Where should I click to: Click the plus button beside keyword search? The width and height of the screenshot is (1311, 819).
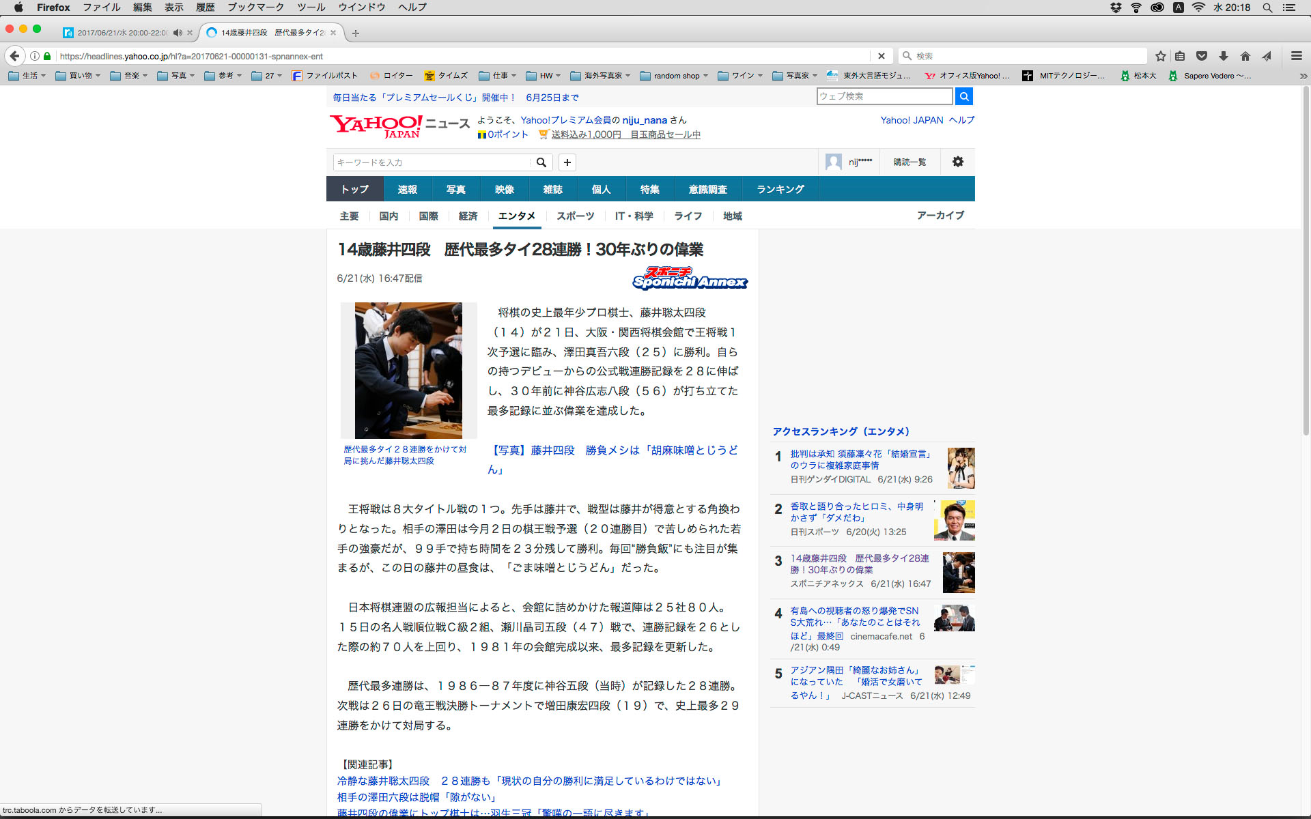(x=567, y=162)
